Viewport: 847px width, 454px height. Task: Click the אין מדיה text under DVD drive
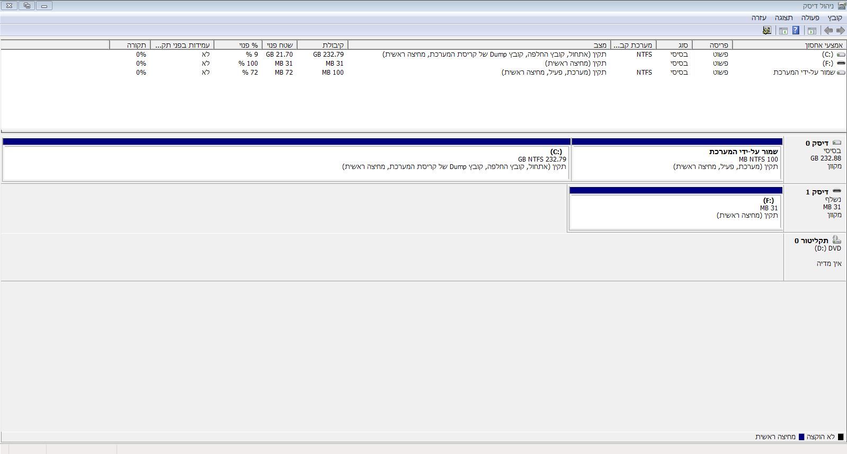[x=829, y=263]
